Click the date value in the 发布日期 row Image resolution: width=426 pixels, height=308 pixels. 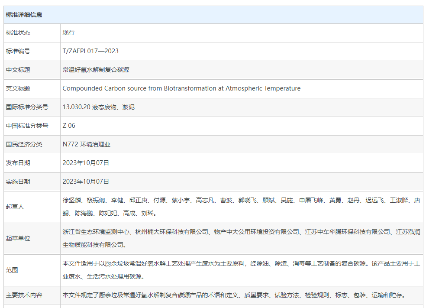coord(86,163)
